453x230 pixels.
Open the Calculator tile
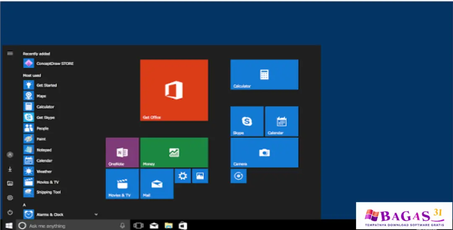click(x=264, y=74)
